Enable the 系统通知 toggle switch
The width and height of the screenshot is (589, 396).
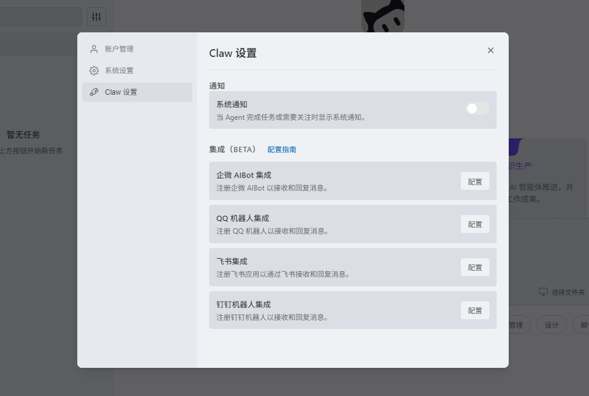tap(478, 108)
